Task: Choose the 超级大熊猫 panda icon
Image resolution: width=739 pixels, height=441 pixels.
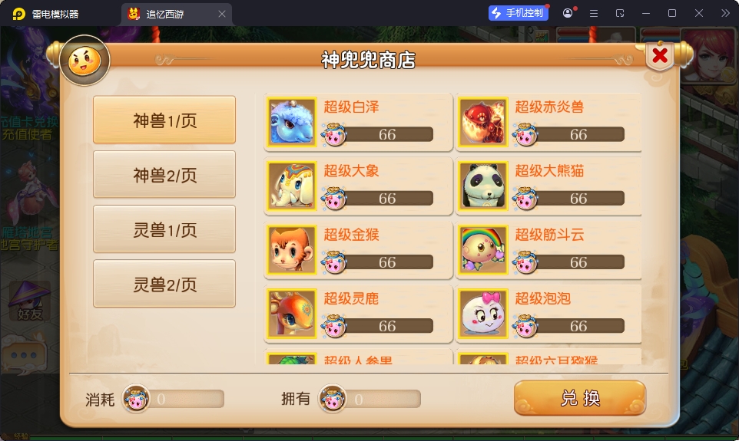Action: tap(483, 186)
